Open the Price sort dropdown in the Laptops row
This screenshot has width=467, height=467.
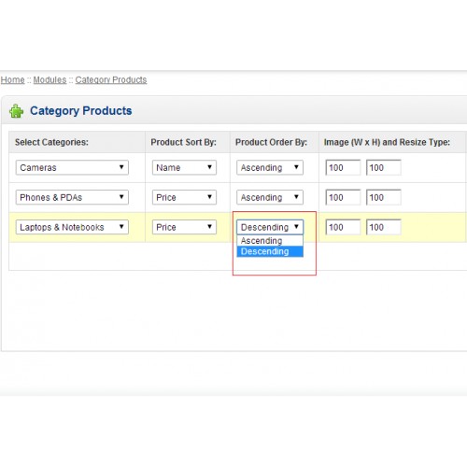click(x=184, y=227)
